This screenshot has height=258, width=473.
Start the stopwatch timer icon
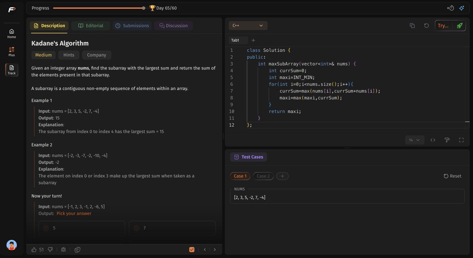(x=451, y=8)
